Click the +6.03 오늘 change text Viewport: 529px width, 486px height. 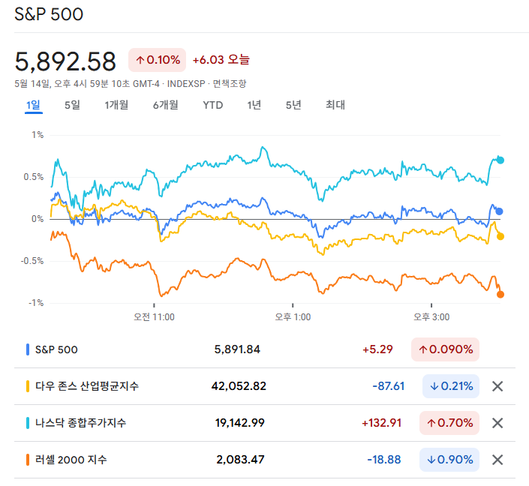pyautogui.click(x=221, y=60)
